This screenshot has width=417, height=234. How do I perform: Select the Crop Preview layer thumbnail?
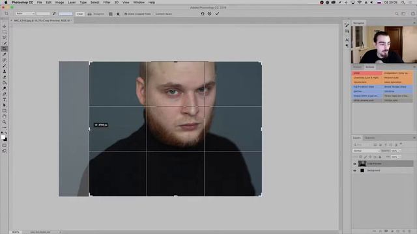[362, 164]
